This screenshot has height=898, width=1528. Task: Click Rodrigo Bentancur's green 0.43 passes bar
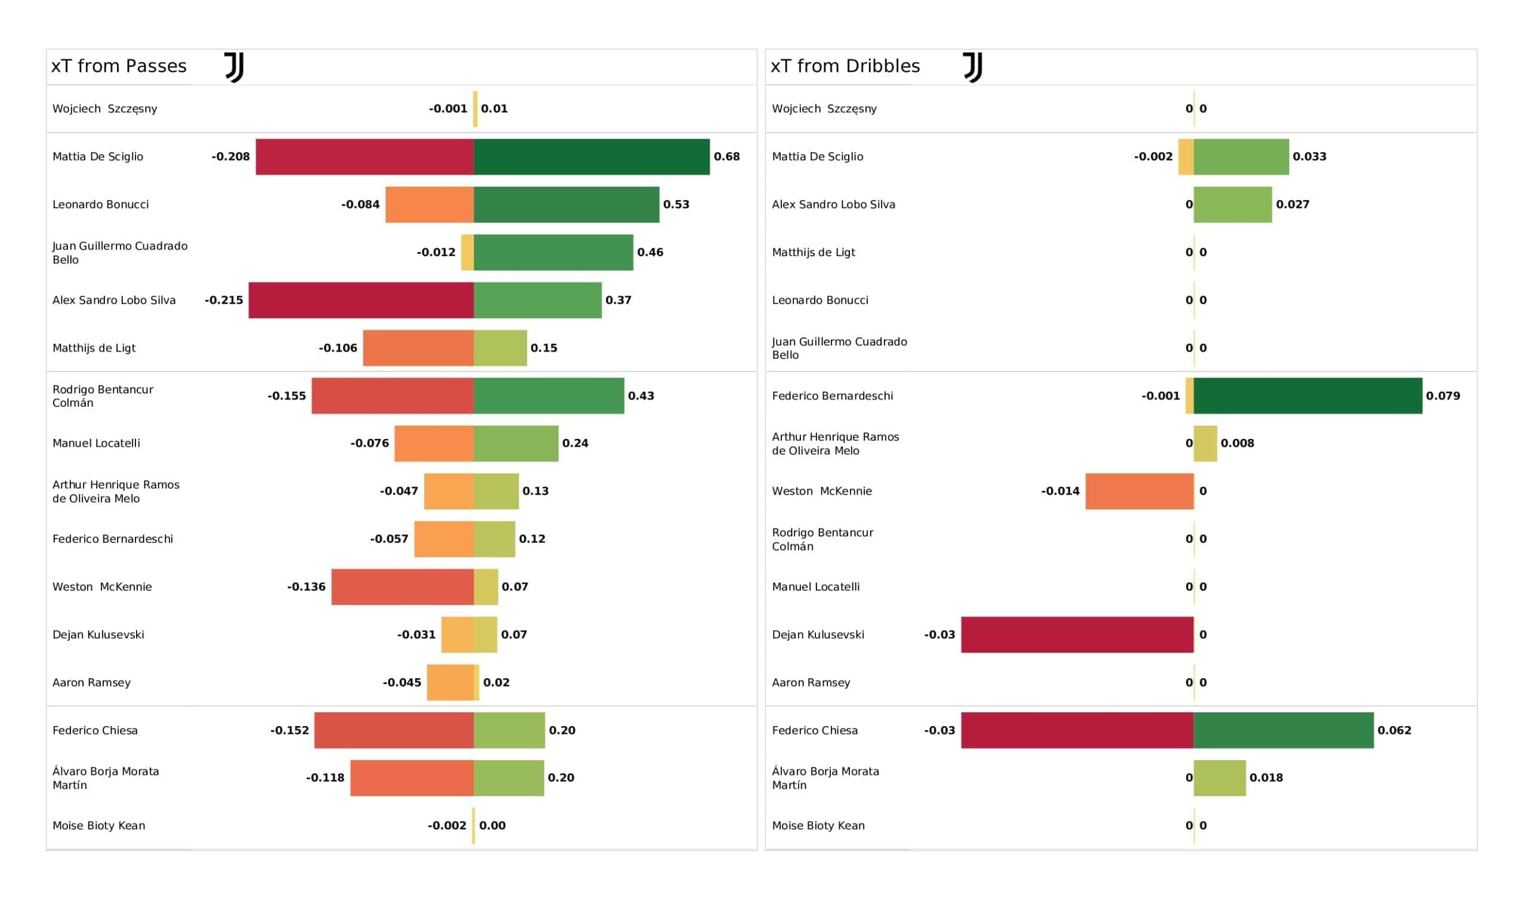point(549,396)
